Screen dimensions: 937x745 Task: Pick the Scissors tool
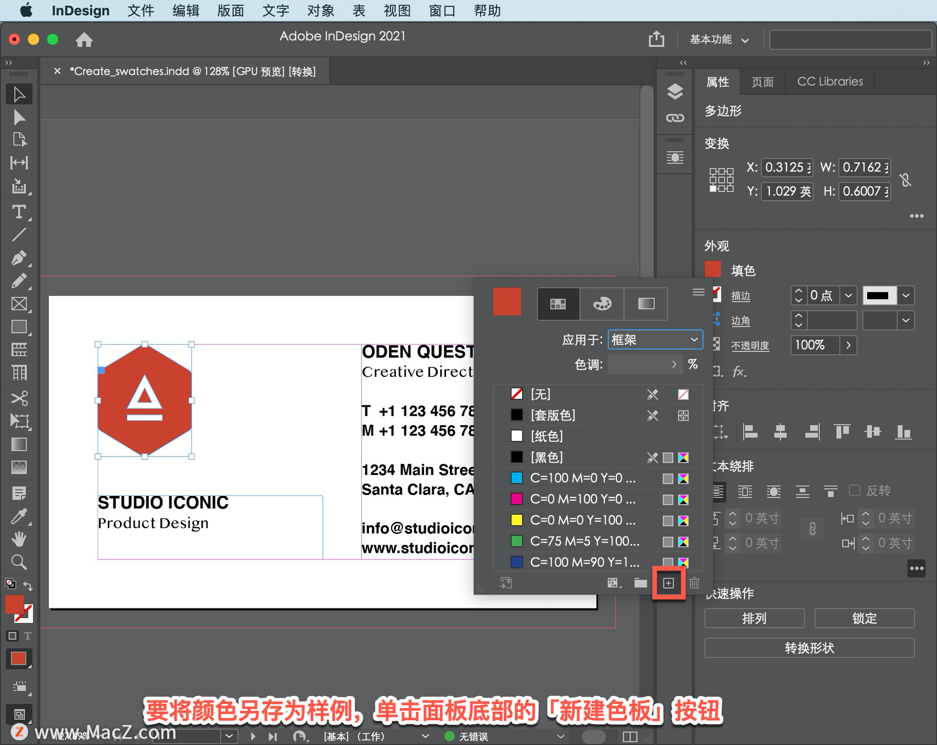(19, 398)
